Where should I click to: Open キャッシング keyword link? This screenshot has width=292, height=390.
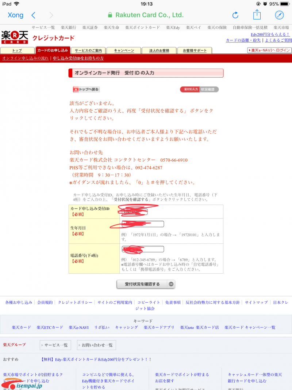(x=127, y=327)
